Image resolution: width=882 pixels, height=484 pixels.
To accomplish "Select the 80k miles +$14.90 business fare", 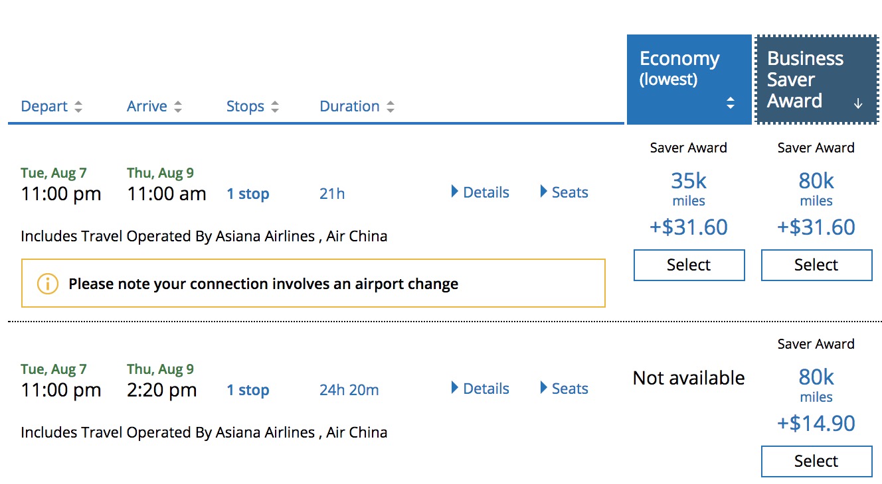I will [x=816, y=461].
